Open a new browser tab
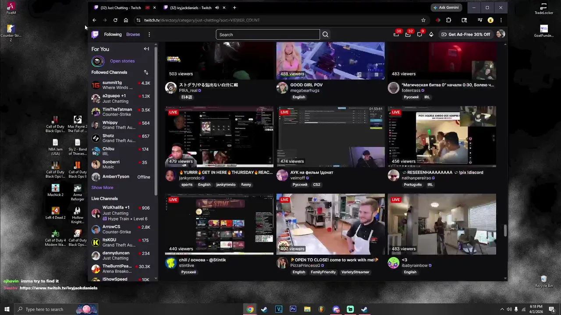 click(x=234, y=7)
